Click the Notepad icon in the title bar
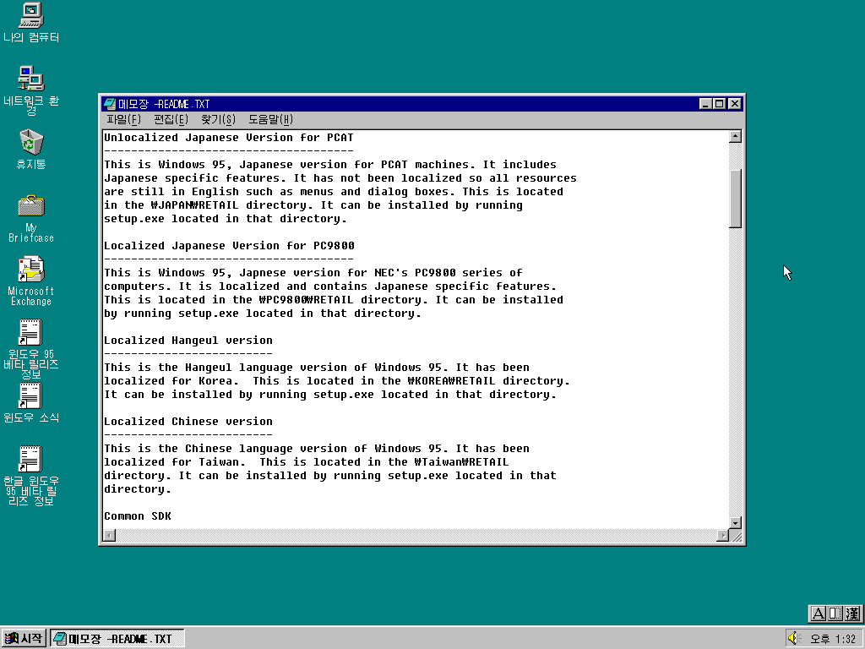Screen dimensions: 865x649 (x=110, y=104)
